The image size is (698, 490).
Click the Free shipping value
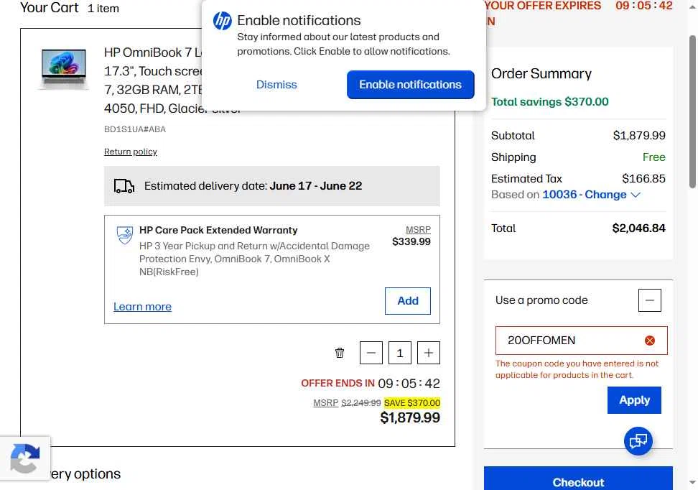click(x=654, y=157)
